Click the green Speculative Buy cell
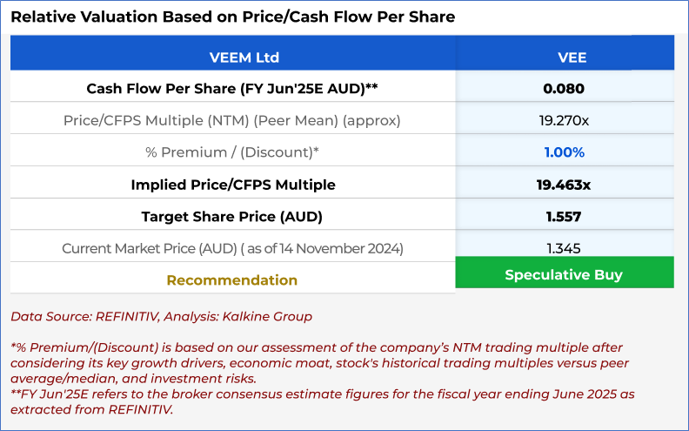The height and width of the screenshot is (431, 689). point(564,274)
